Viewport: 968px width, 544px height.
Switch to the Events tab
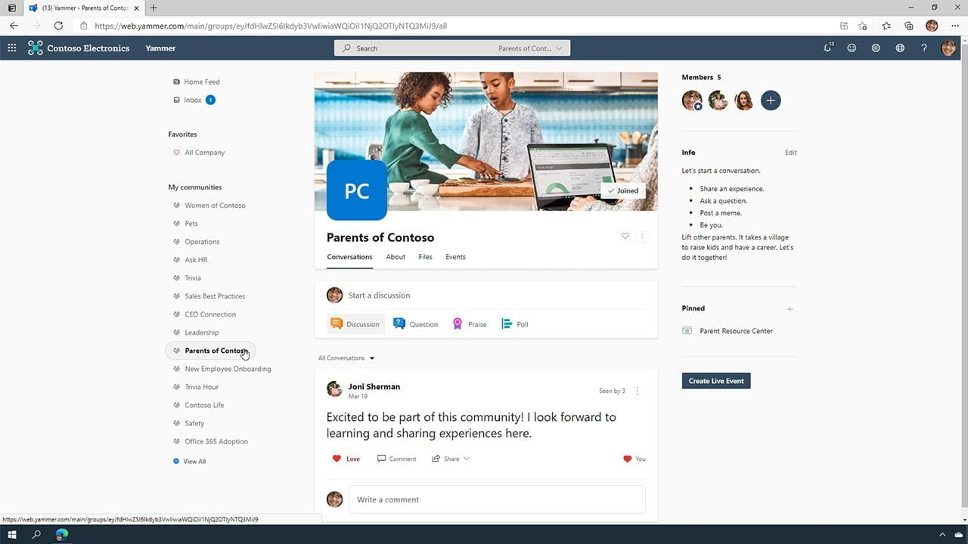(455, 257)
